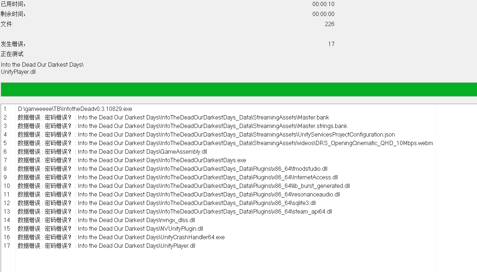Click the Master.bank password error entry
The image size is (477, 272).
[x=173, y=117]
